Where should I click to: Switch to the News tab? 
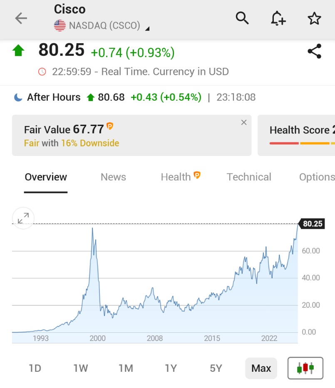pos(113,177)
